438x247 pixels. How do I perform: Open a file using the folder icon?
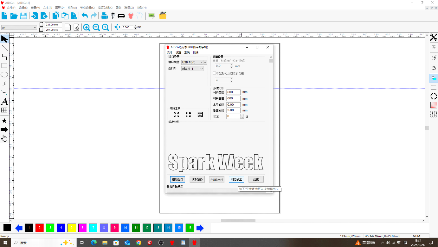pos(14,16)
